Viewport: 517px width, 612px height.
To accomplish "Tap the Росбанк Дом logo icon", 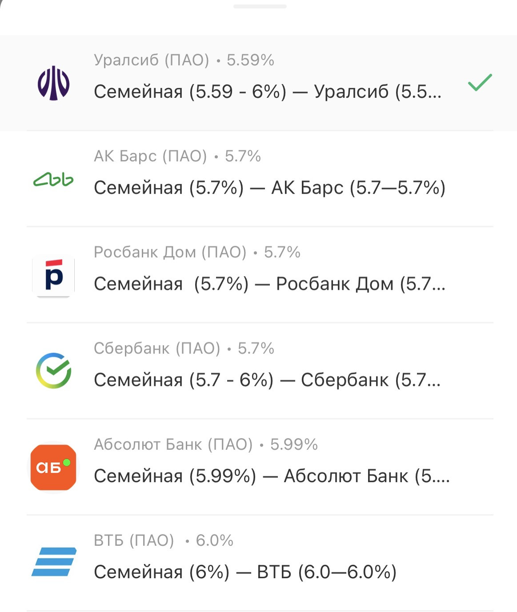I will point(53,276).
